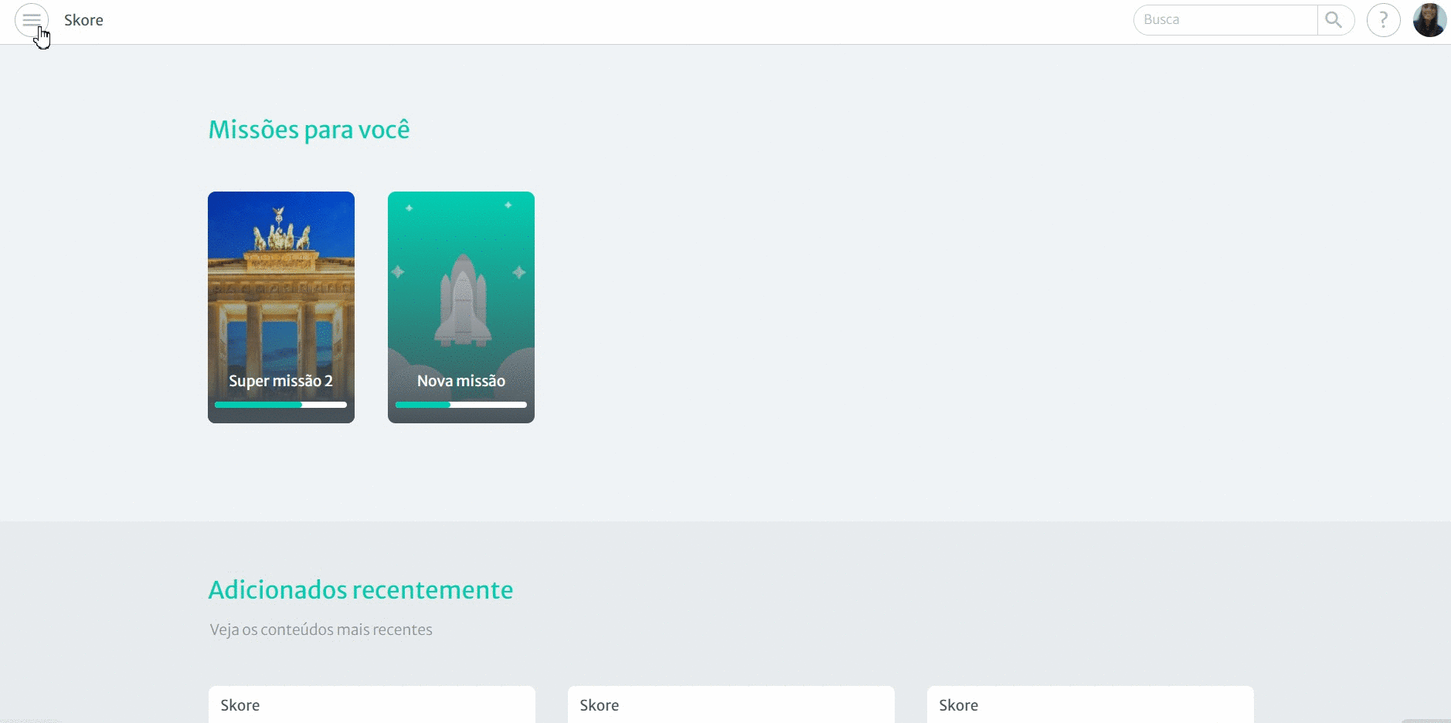
Task: Click the Skore title in header
Action: click(83, 20)
